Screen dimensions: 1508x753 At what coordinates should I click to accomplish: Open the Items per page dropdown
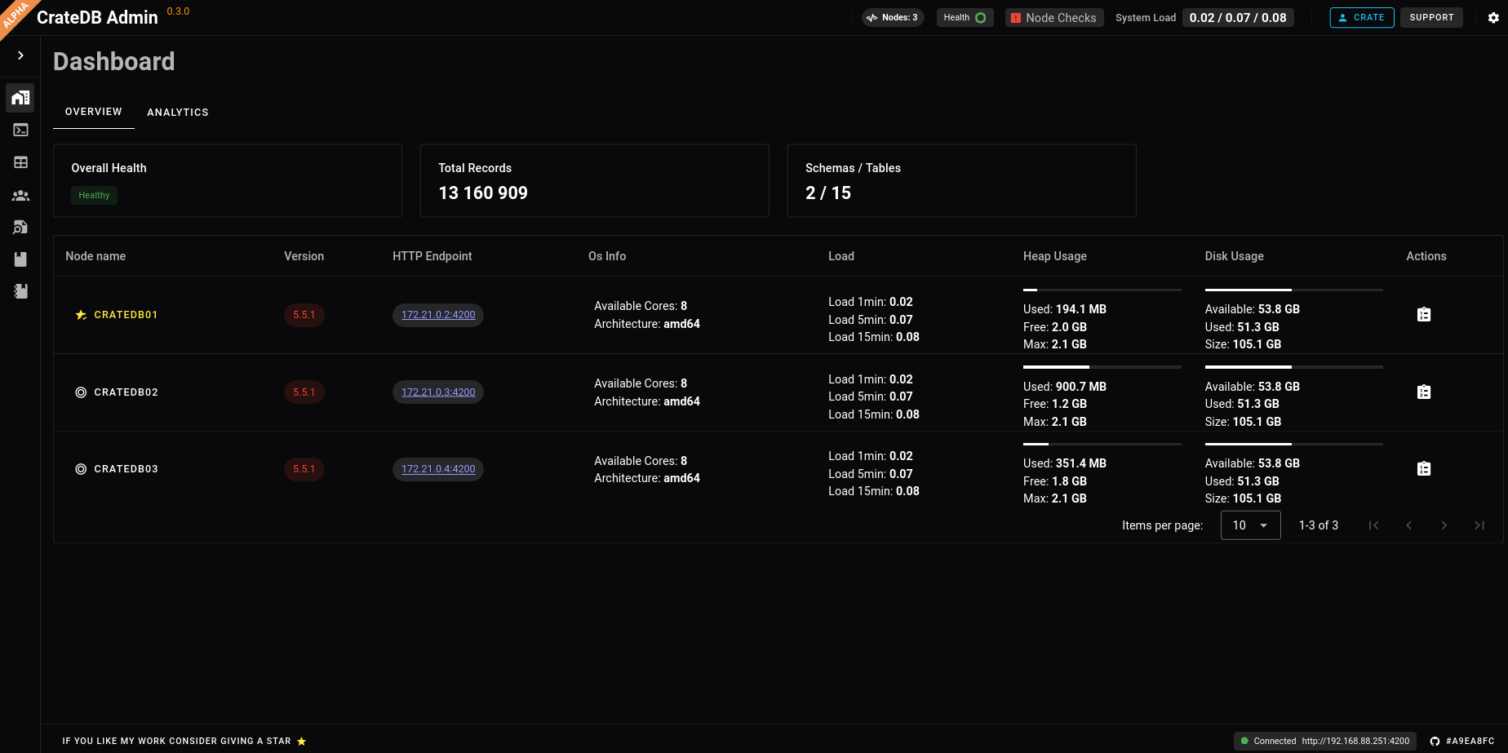click(1251, 525)
